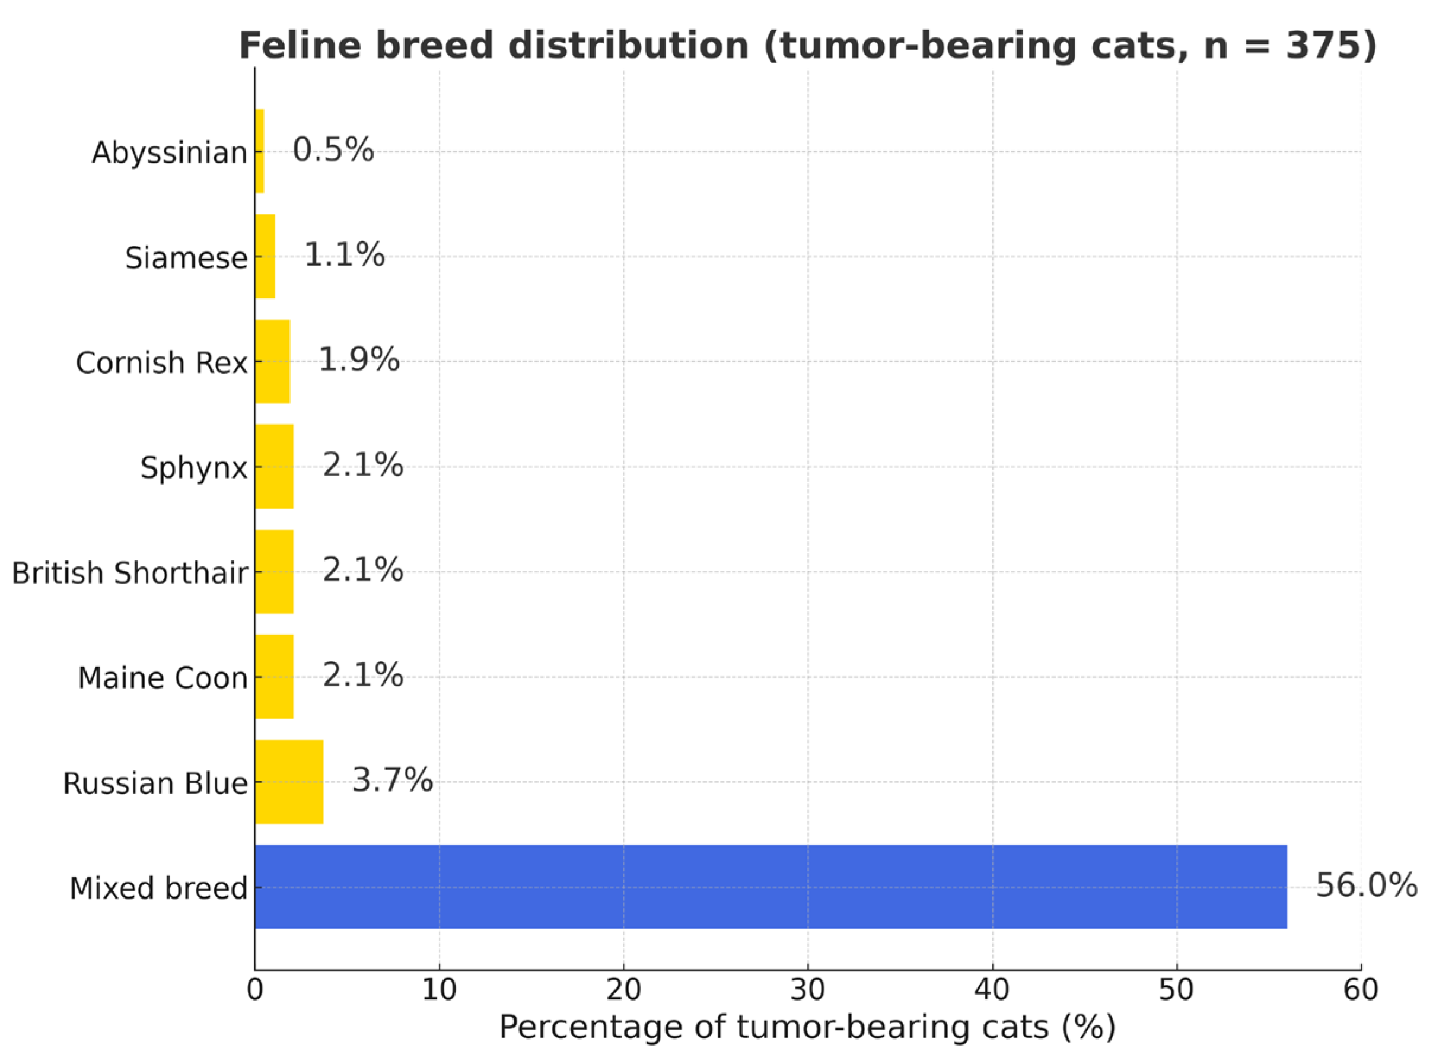Click the small Abyssinian bar
This screenshot has height=1064, width=1436.
tap(260, 151)
